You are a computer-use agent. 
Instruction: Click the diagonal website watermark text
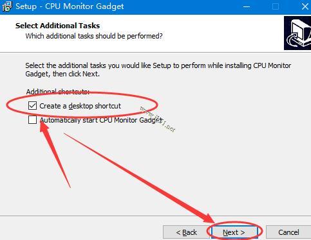(158, 119)
